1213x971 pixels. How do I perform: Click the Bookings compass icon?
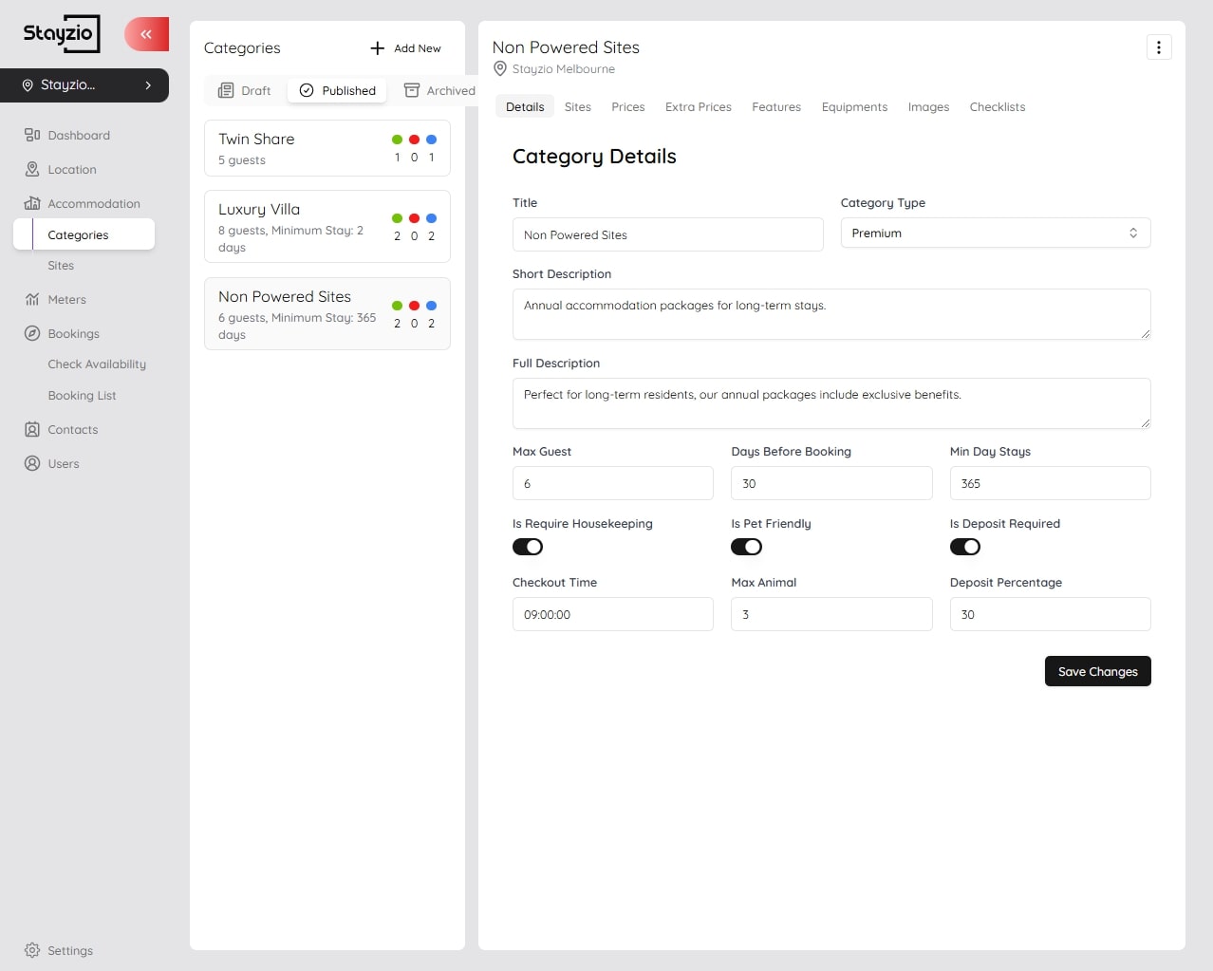[32, 333]
